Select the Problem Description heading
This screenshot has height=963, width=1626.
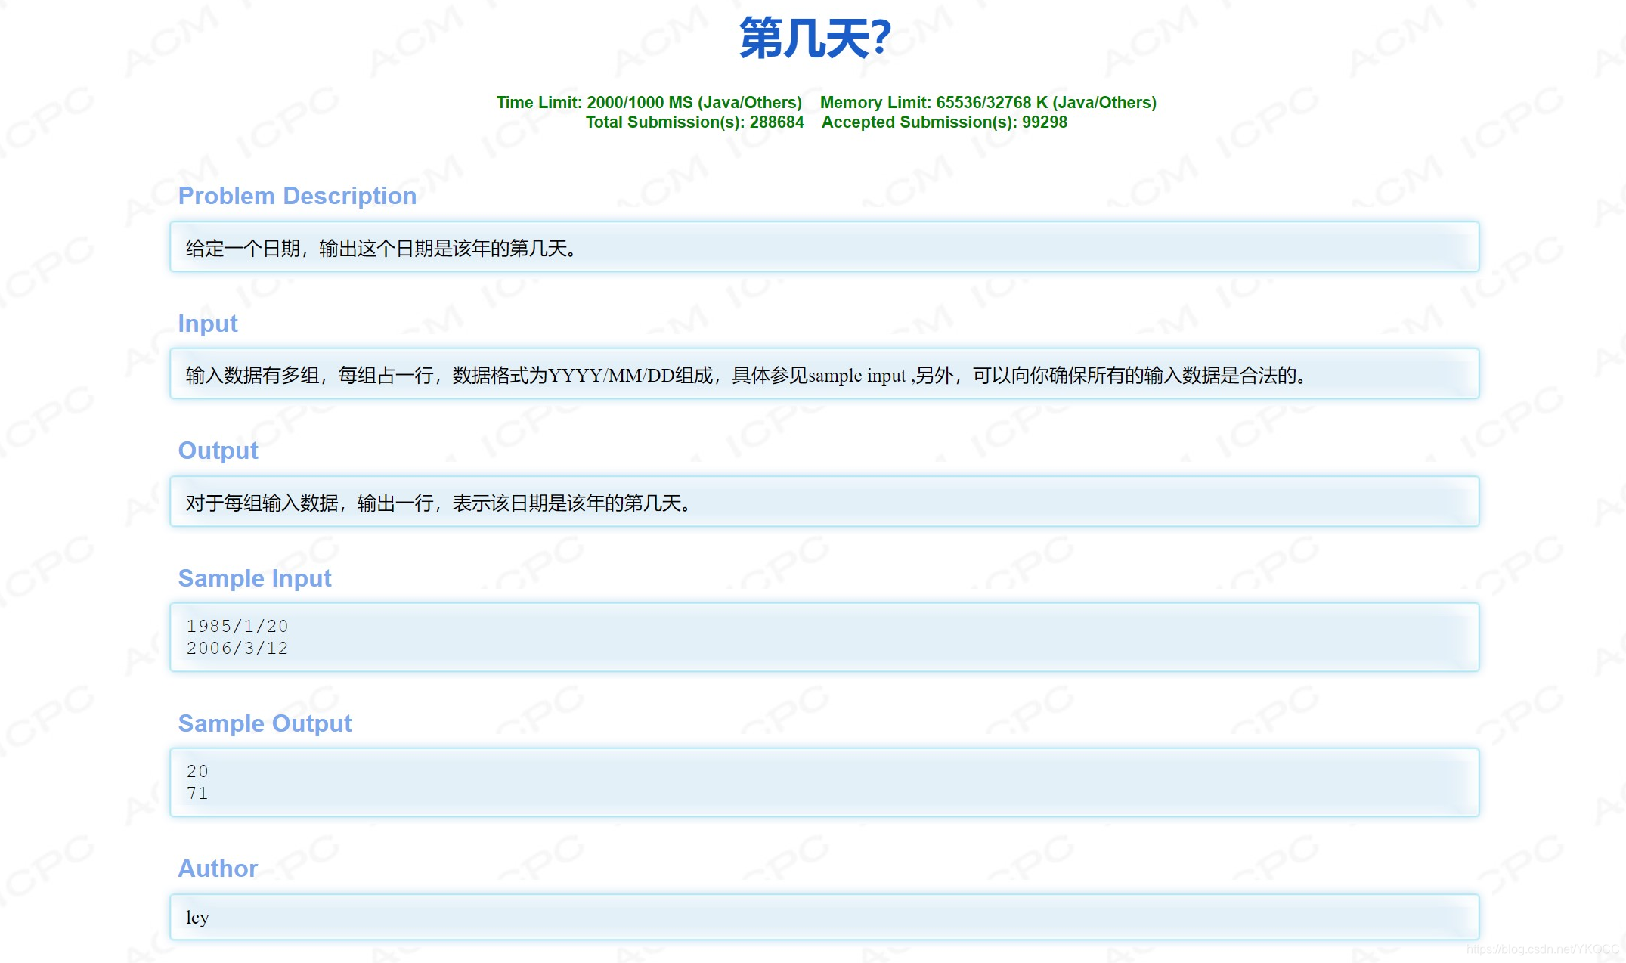point(297,196)
